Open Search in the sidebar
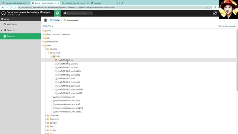 (x=11, y=30)
